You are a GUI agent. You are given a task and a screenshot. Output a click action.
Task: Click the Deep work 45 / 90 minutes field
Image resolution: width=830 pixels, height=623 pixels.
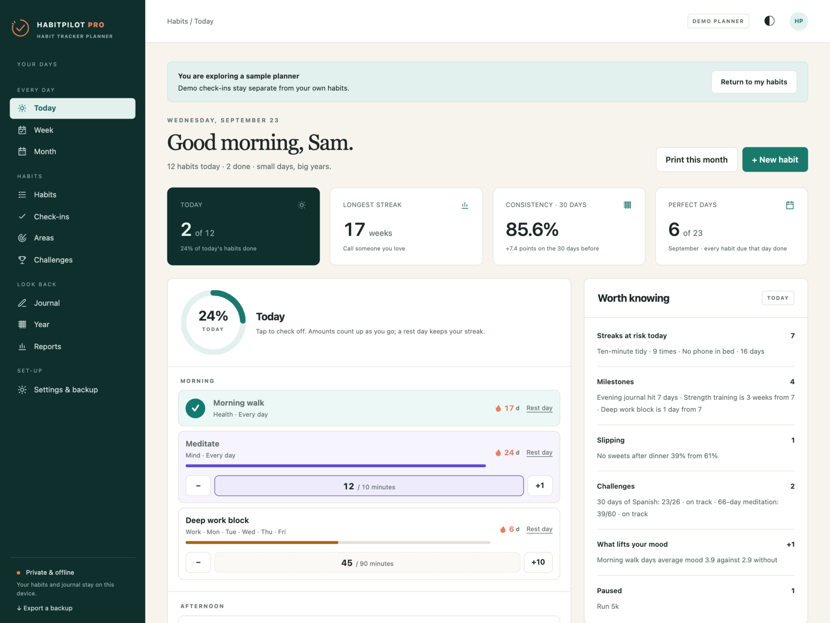click(367, 562)
